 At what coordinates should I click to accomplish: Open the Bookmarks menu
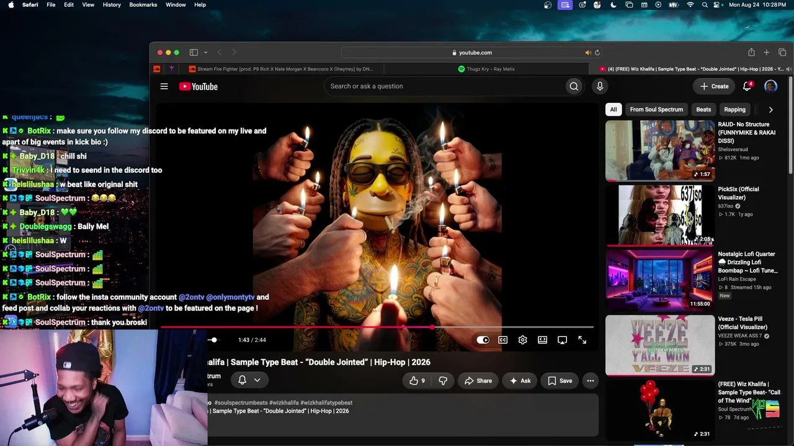143,5
